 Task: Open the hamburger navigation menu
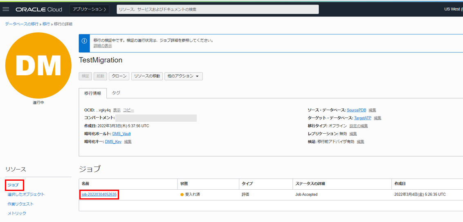pos(6,9)
